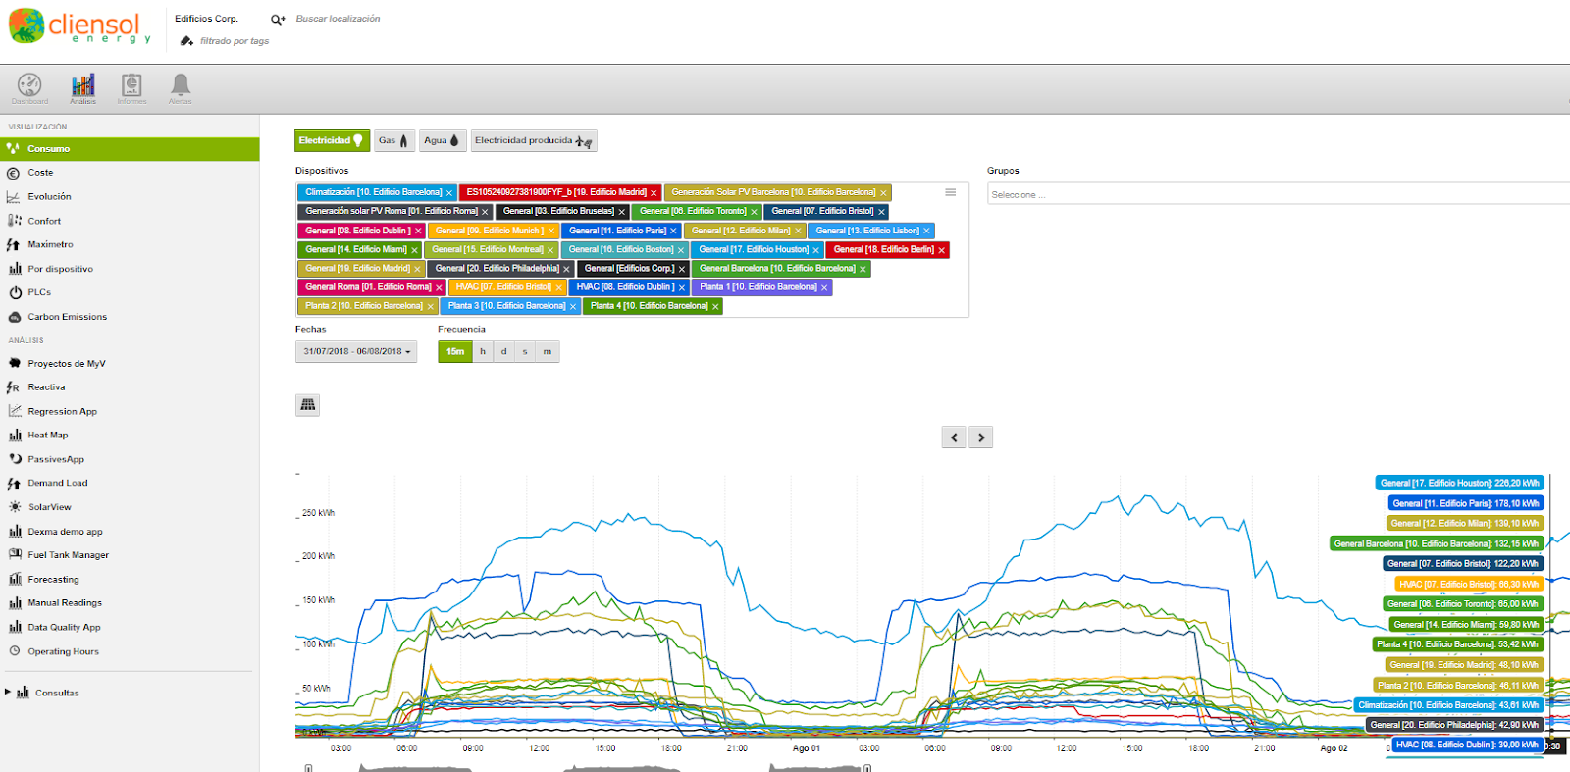Open the Informes report icon

point(131,87)
